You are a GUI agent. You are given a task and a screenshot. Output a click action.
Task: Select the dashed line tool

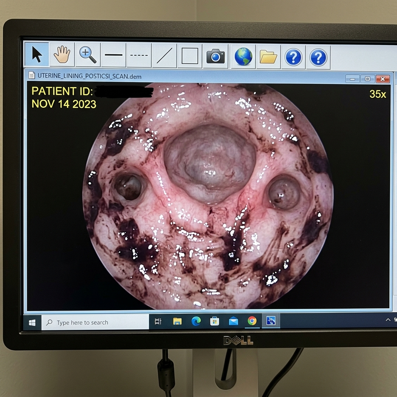[139, 55]
